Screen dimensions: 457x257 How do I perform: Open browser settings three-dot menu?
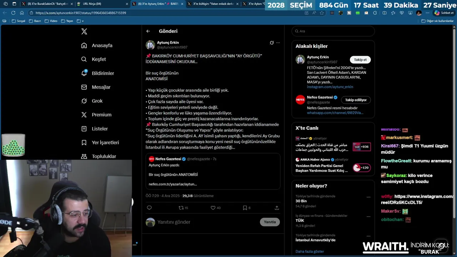click(427, 13)
